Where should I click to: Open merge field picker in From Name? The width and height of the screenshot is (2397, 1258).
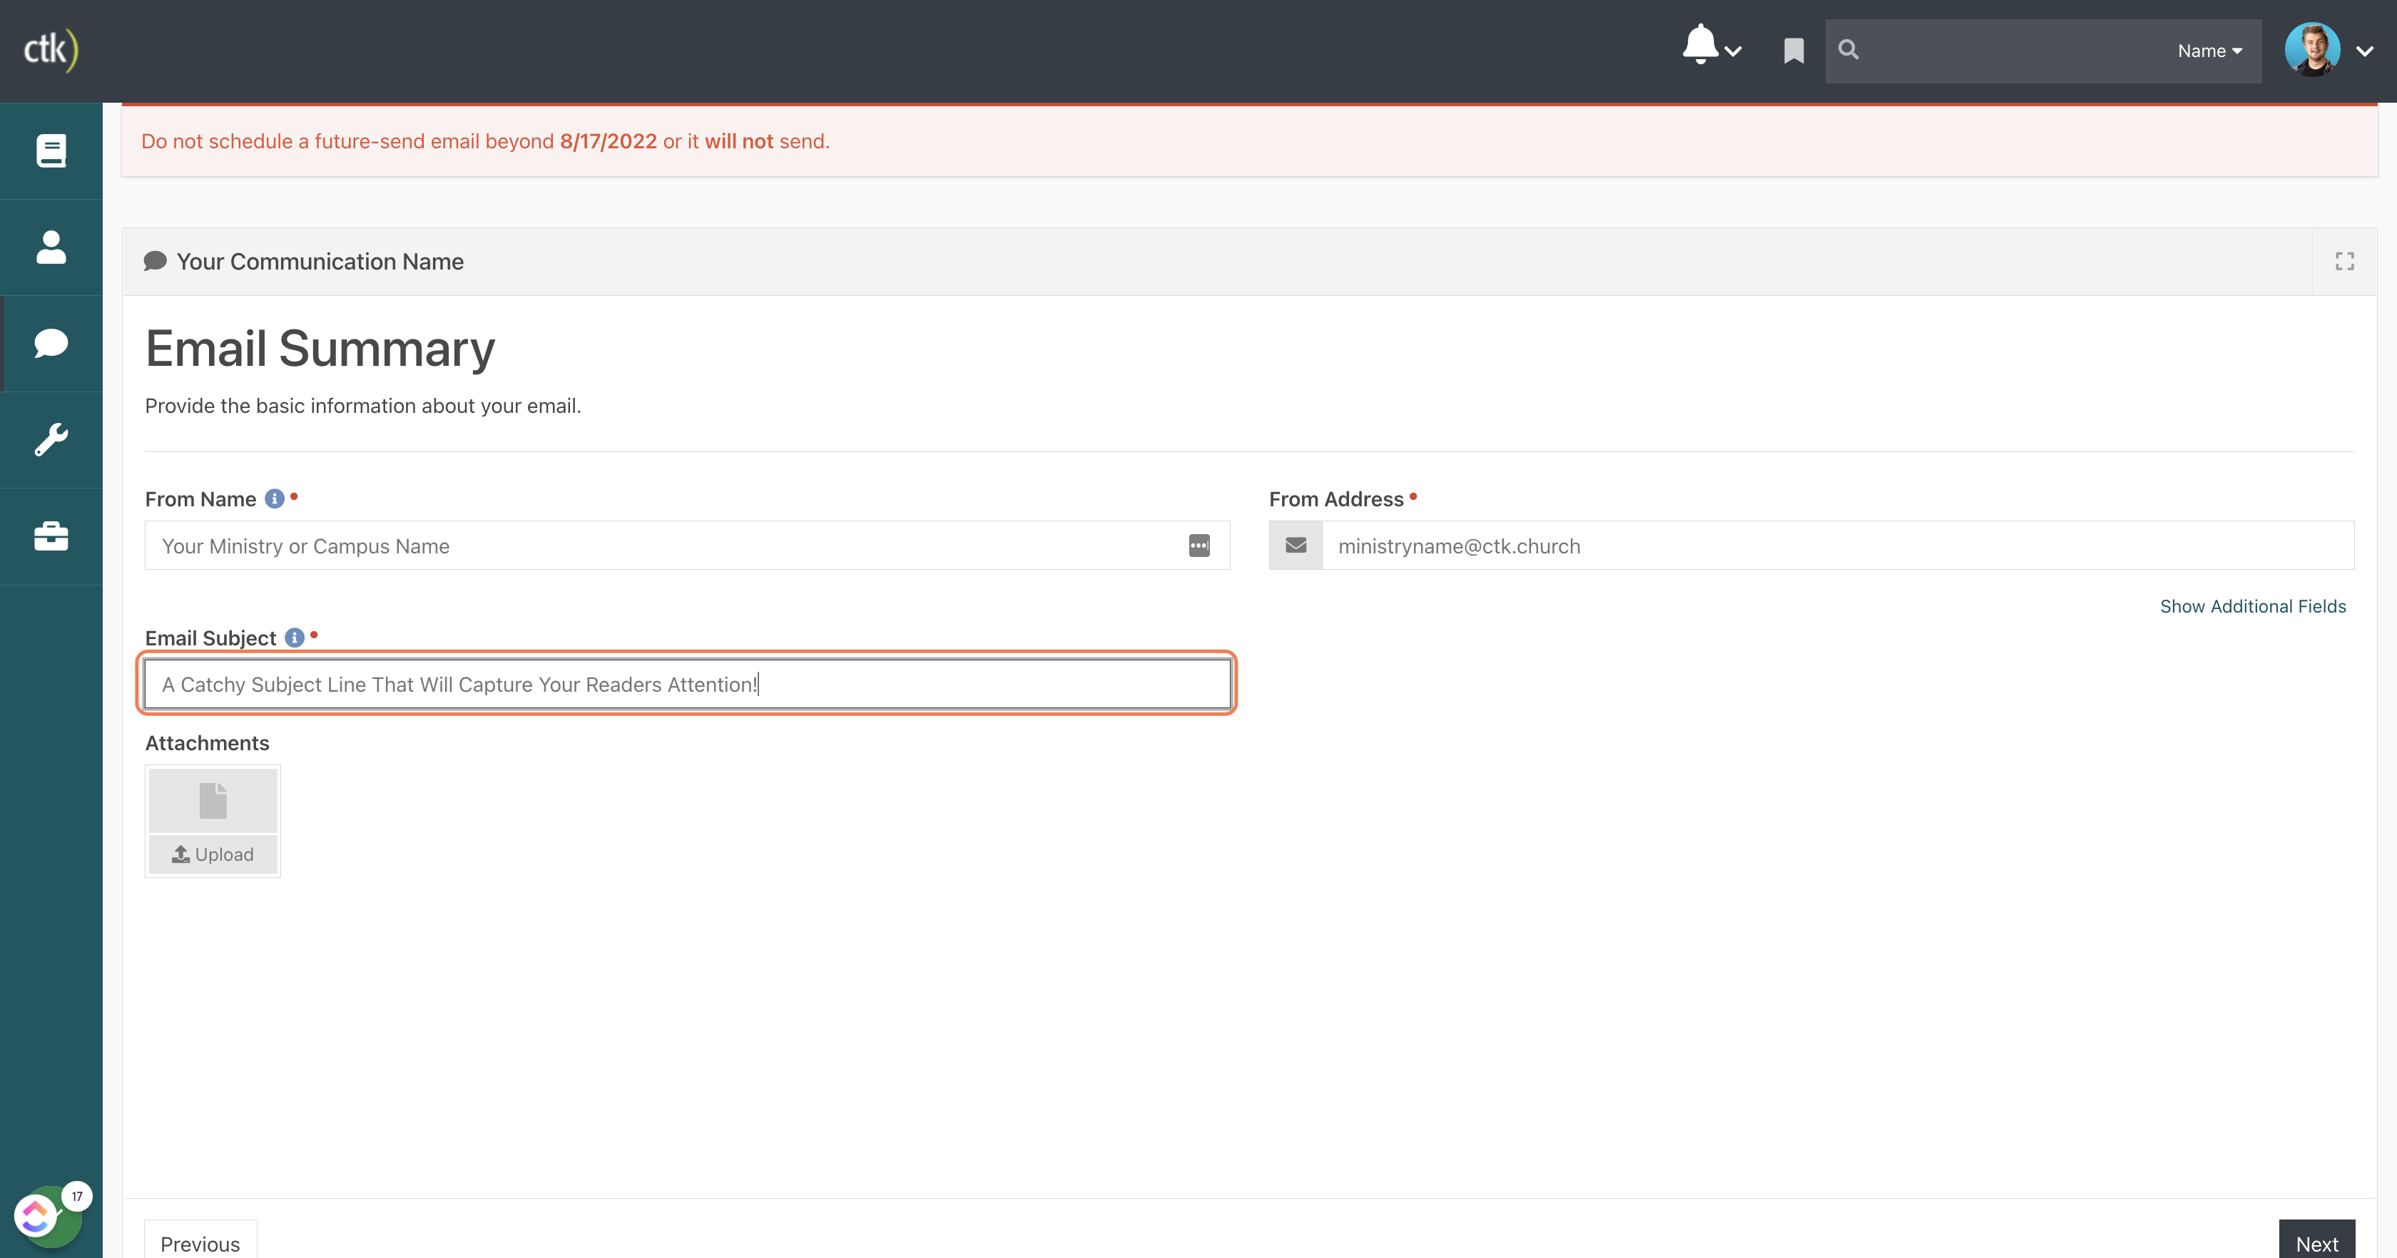1199,546
